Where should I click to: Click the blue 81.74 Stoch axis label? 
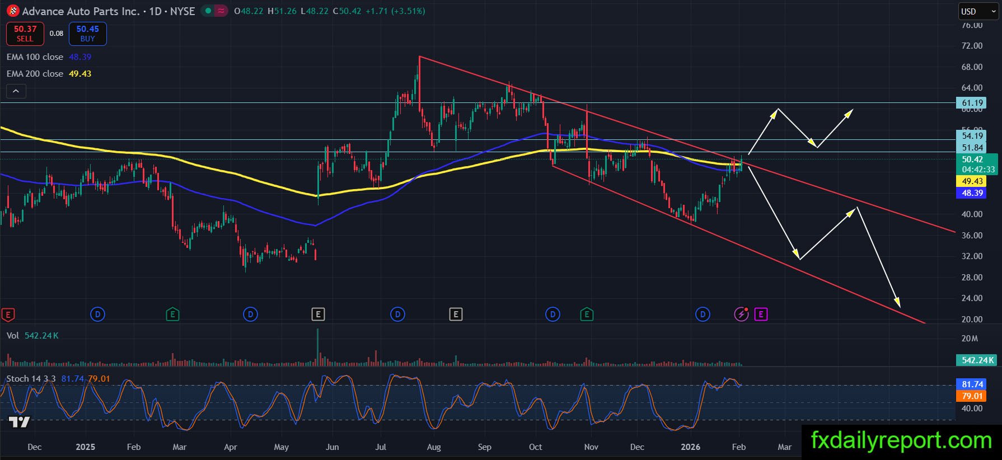point(972,384)
